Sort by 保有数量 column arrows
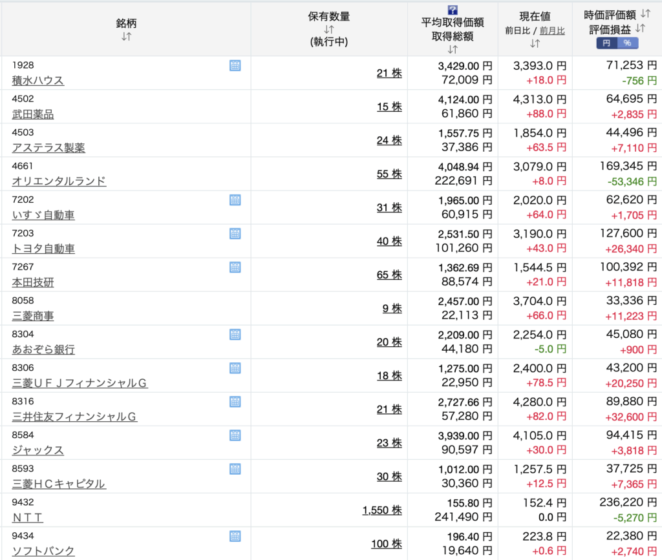Screen dimensions: 662x560 [x=329, y=30]
